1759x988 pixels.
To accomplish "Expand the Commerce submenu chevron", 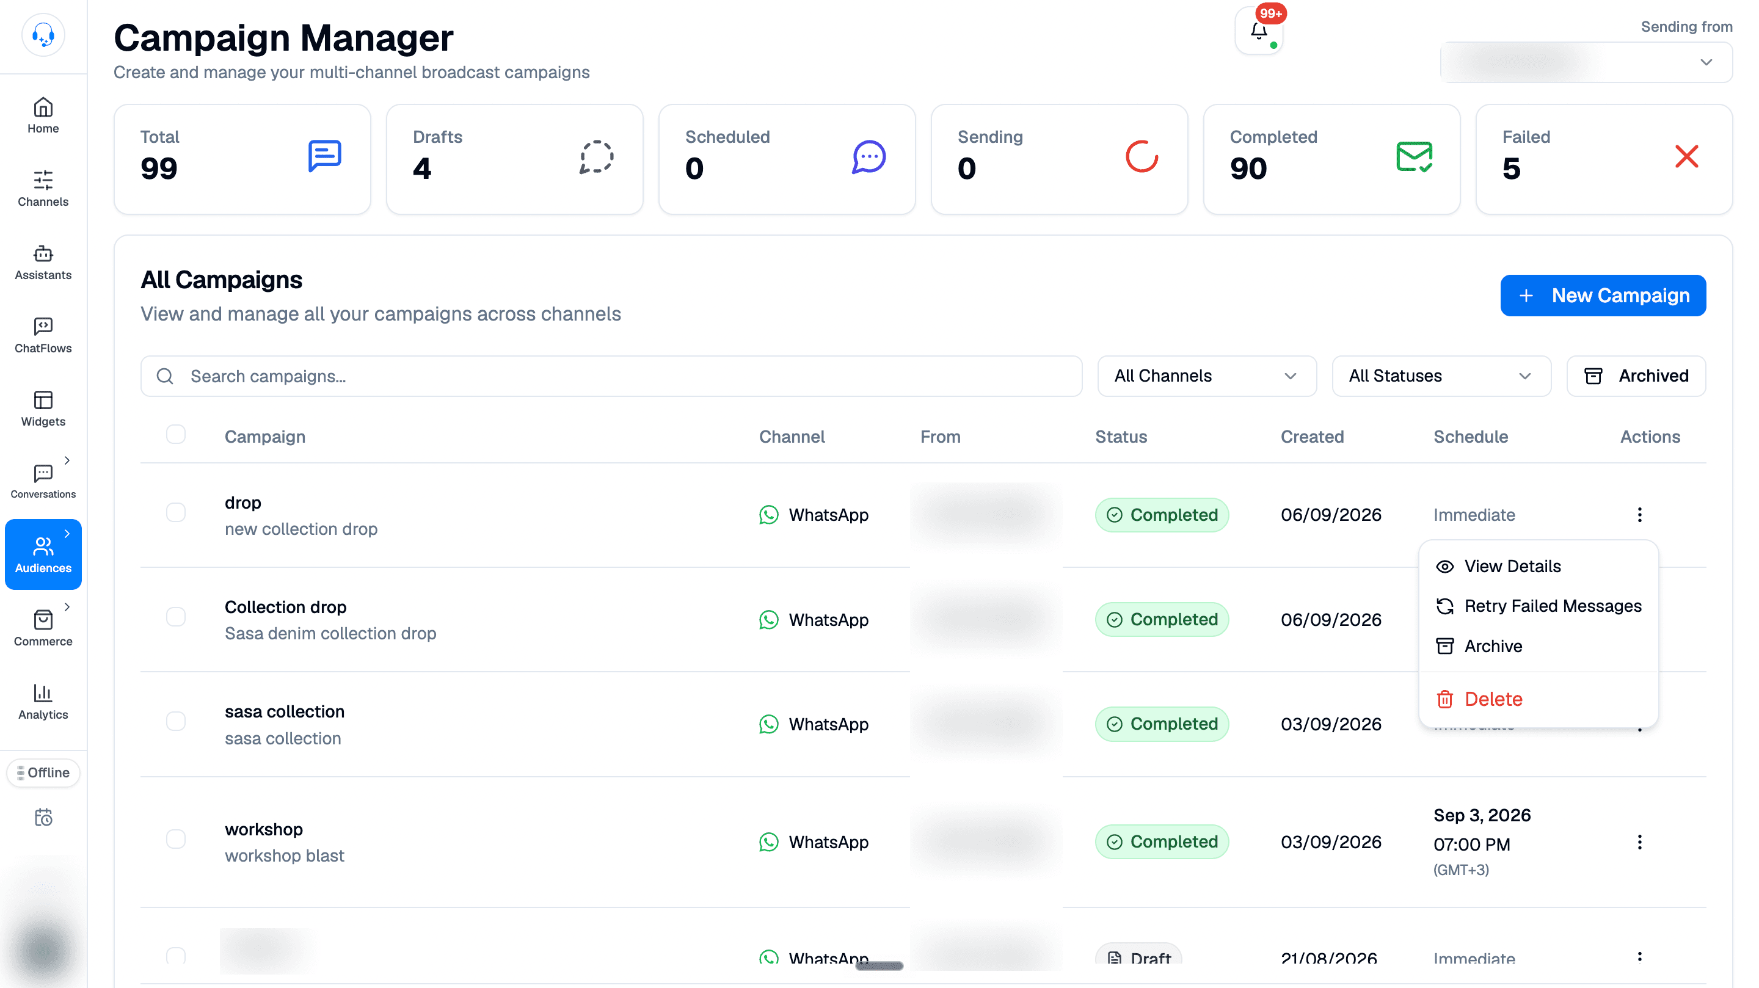I will 67,607.
